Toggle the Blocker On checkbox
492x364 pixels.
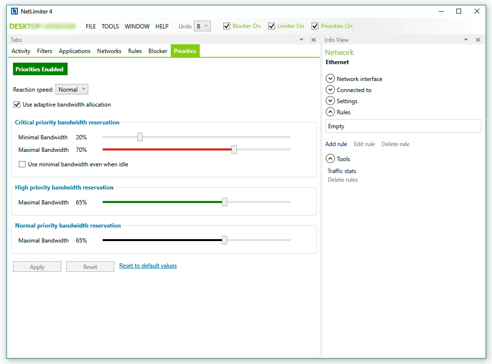click(x=227, y=26)
